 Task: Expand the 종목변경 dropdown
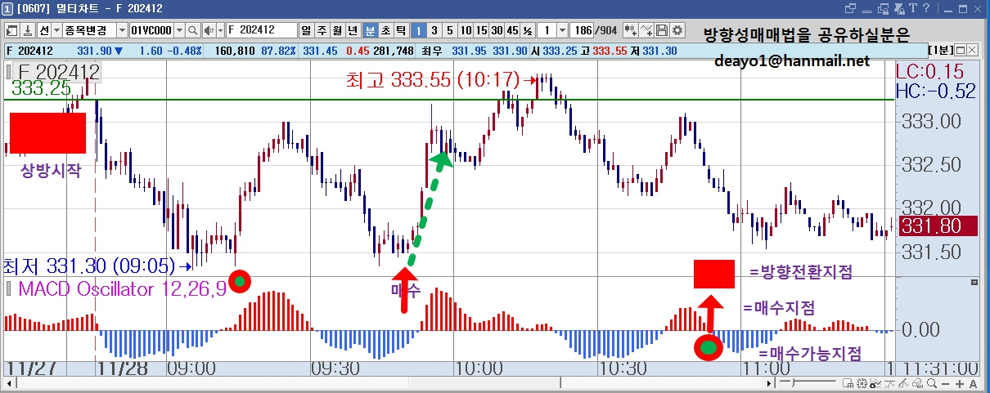click(x=122, y=30)
